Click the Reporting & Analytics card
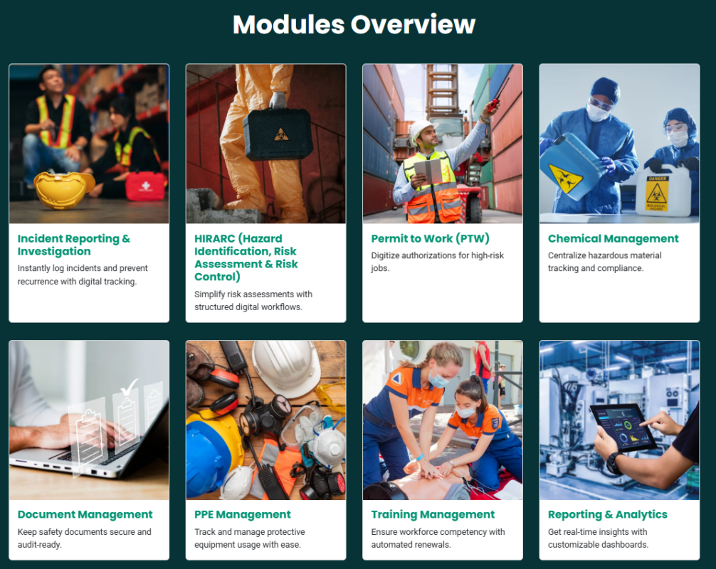Viewport: 716px width, 569px height. tap(618, 448)
